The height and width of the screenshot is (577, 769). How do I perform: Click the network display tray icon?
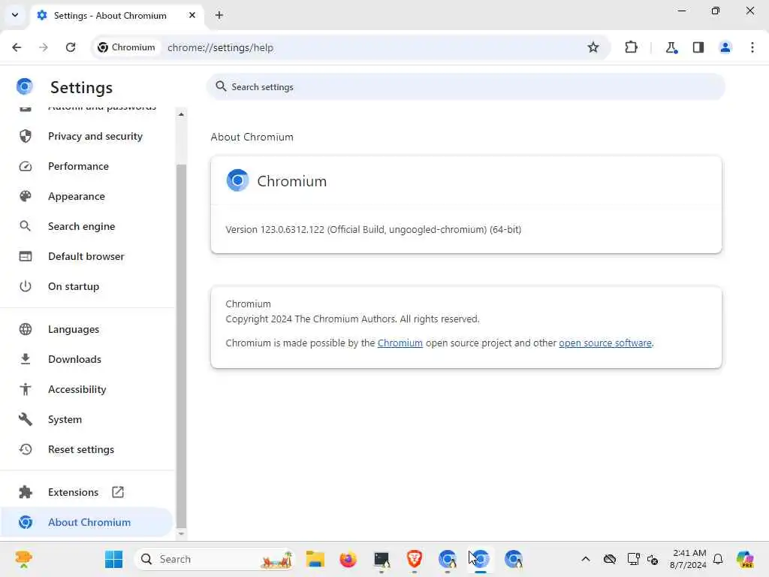tap(633, 559)
